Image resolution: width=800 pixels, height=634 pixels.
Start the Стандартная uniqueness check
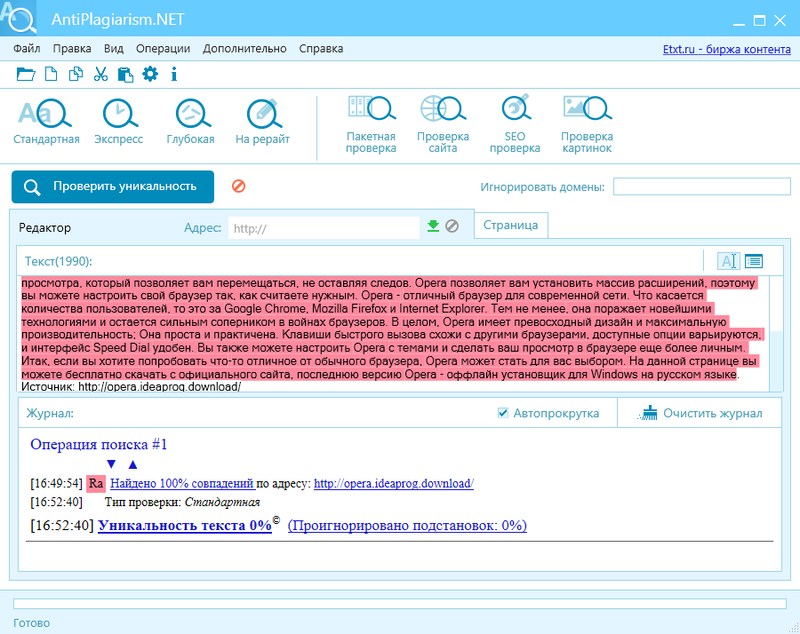tap(46, 122)
